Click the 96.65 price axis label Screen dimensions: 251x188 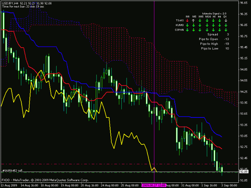tap(244, 3)
